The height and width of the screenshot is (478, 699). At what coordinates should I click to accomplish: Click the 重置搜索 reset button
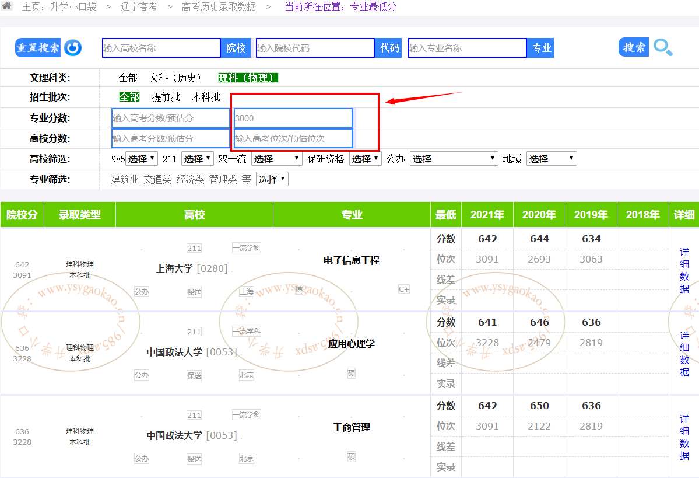click(x=38, y=48)
